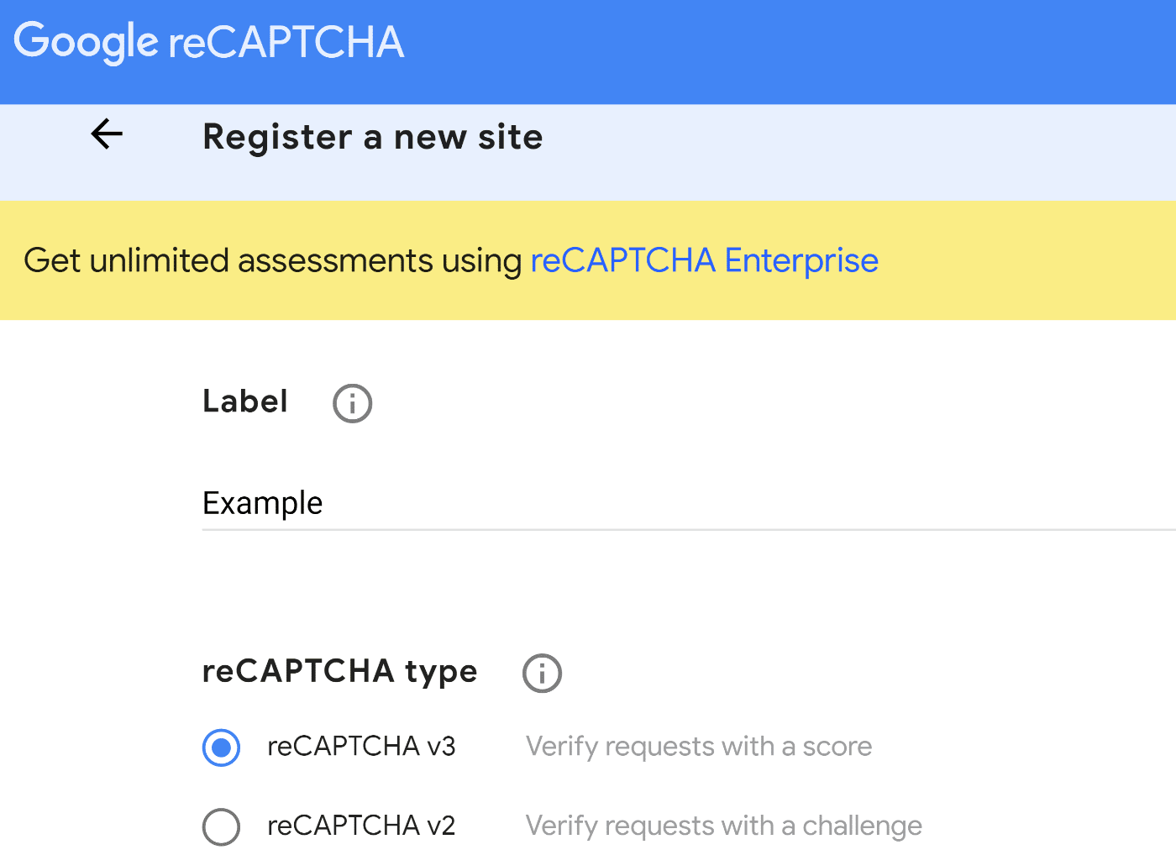Select the reCAPTCHA v2 radio button
This screenshot has width=1176, height=855.
221,826
